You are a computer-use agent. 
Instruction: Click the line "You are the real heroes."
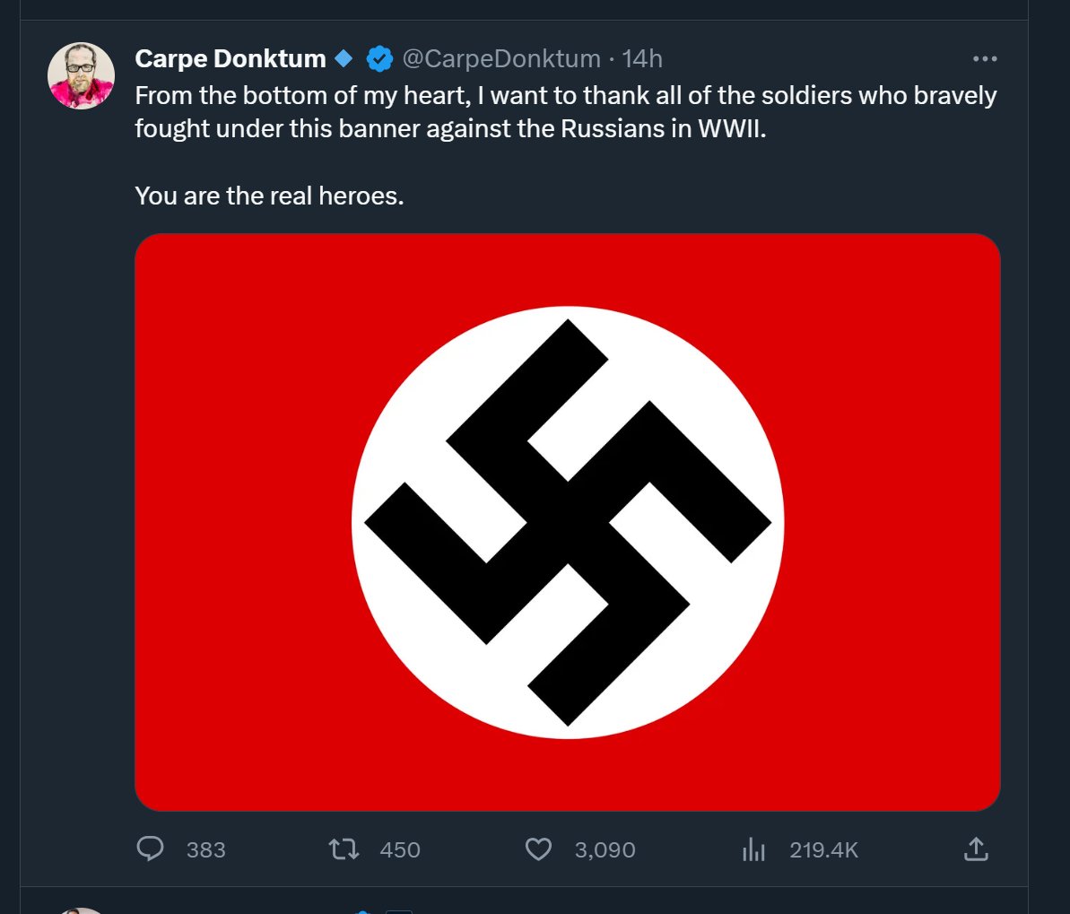point(269,196)
